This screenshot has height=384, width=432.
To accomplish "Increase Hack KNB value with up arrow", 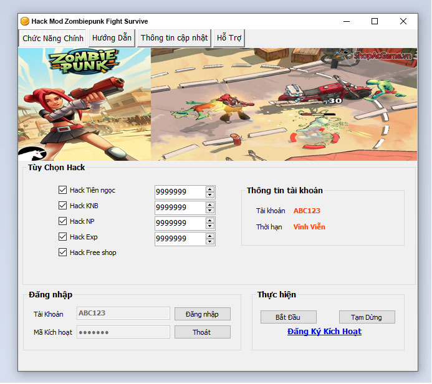I will pos(210,205).
